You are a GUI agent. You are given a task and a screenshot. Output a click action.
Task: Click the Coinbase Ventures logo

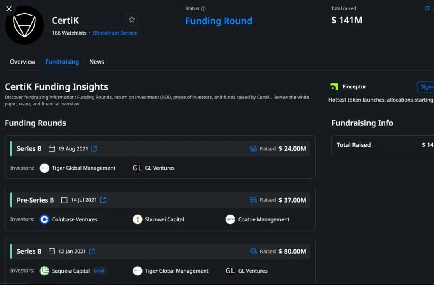(x=44, y=219)
